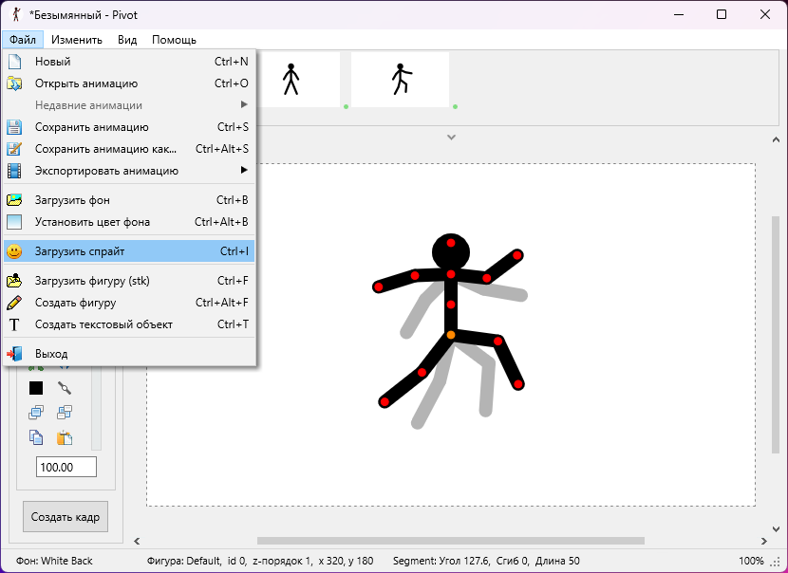The width and height of the screenshot is (788, 573).
Task: Select the join figures tool icon
Action: point(65,388)
